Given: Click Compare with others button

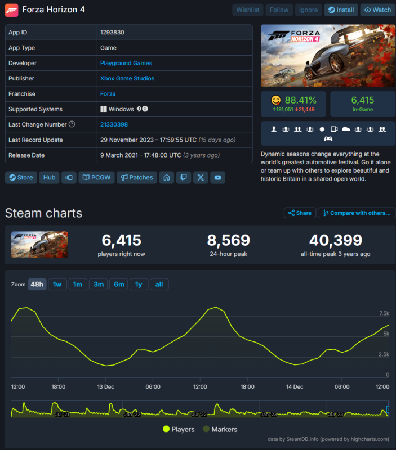Looking at the screenshot, I should (x=357, y=213).
